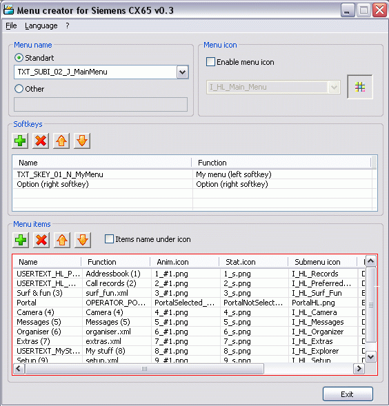
Task: Open the File menu
Action: [11, 26]
